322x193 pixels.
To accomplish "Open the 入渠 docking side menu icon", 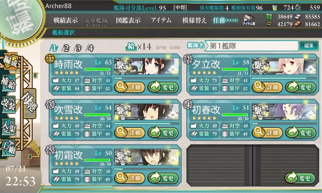I will click(x=8, y=127).
